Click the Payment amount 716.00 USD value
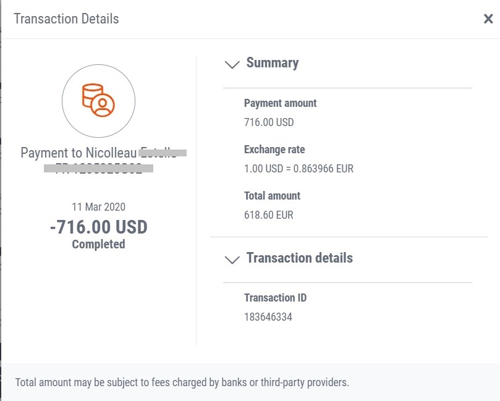The height and width of the screenshot is (401, 500). [x=269, y=122]
